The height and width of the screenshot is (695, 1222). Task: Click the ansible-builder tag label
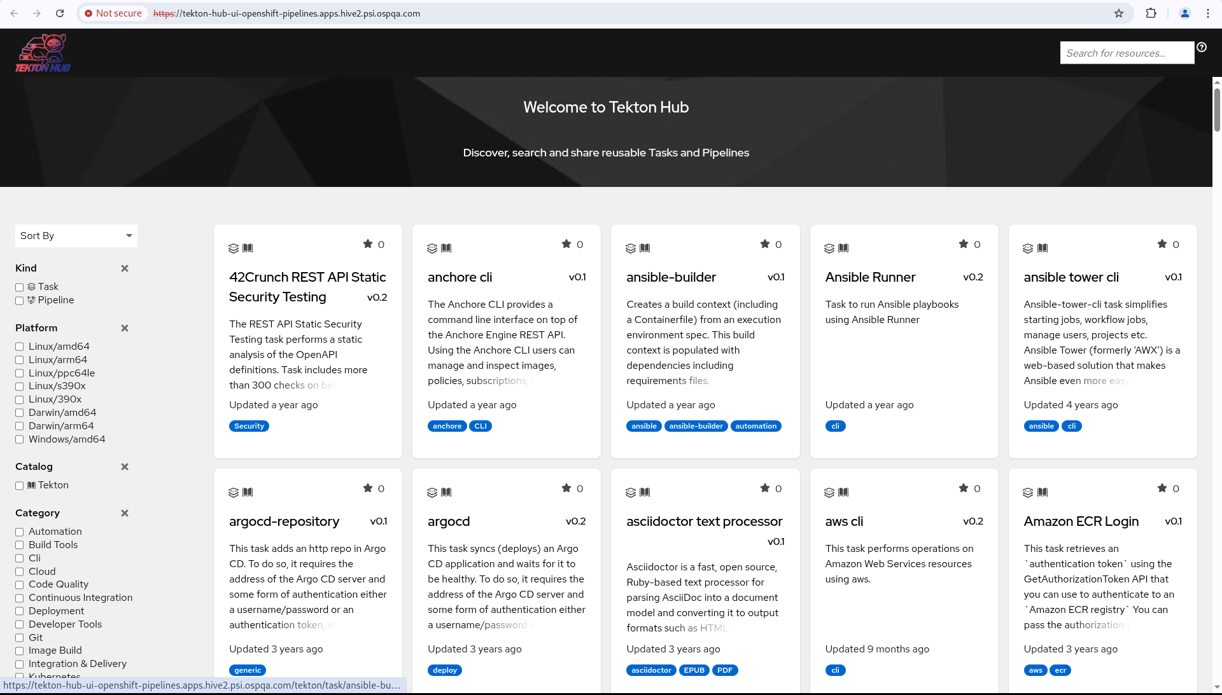(696, 426)
